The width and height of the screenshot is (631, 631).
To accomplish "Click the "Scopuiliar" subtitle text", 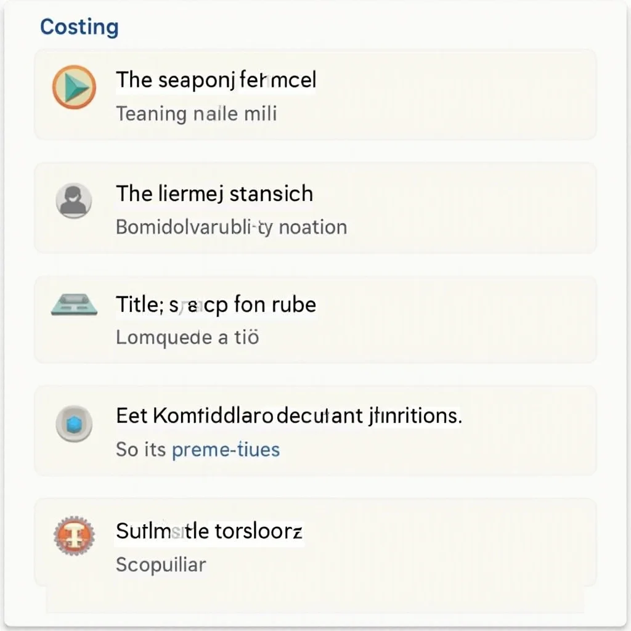I will [x=161, y=564].
